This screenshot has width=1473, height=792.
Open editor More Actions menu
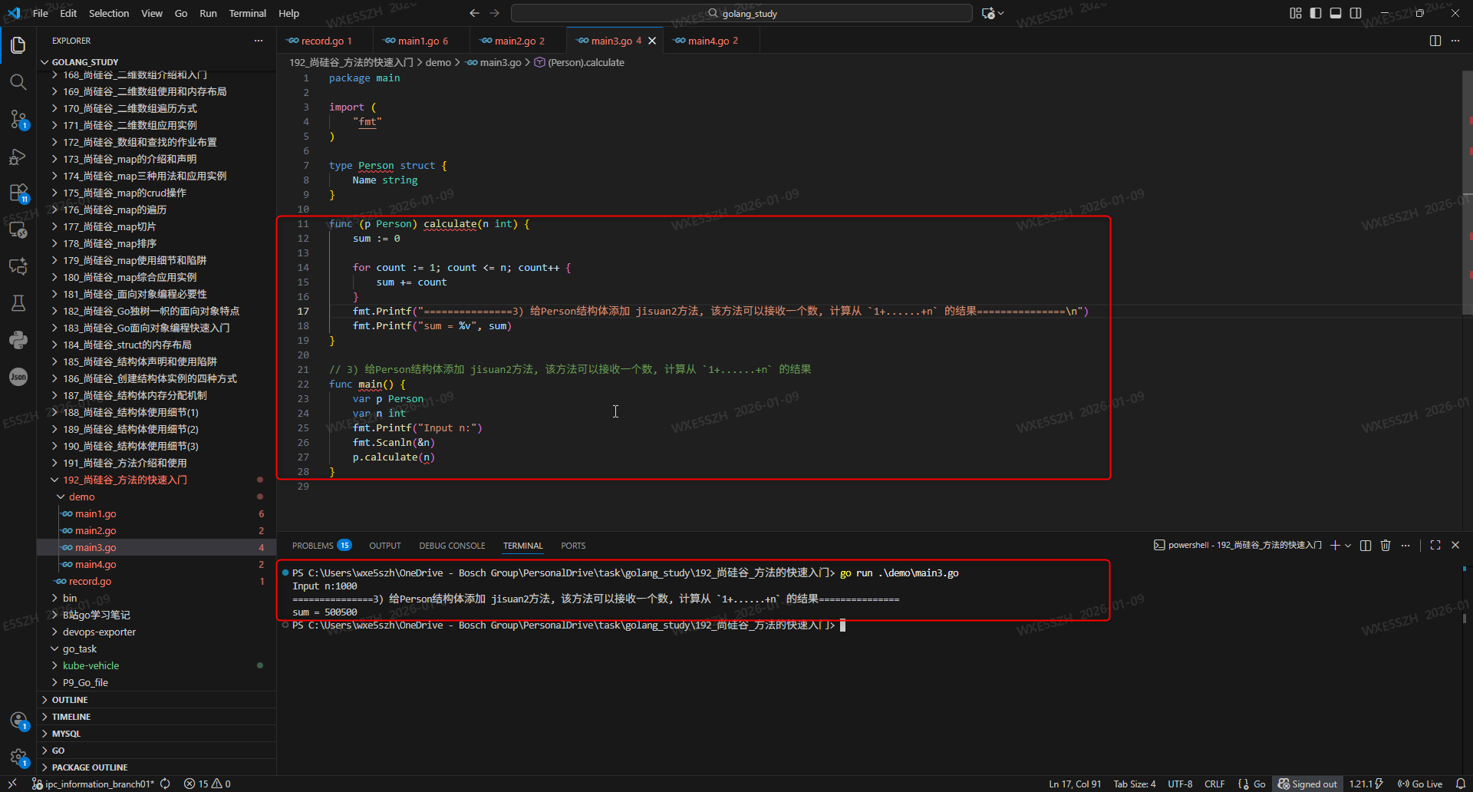(1455, 41)
